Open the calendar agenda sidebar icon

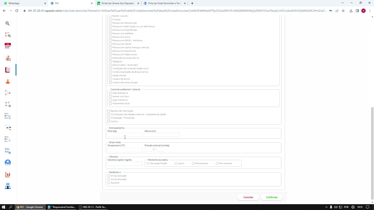click(8, 46)
